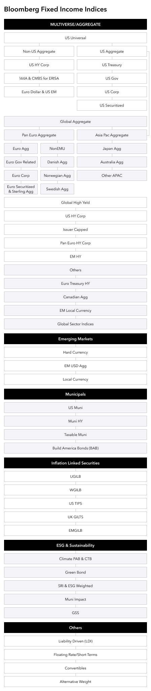Click EM USD Agg entry
Viewport: 151px width, 691px height.
(75, 366)
